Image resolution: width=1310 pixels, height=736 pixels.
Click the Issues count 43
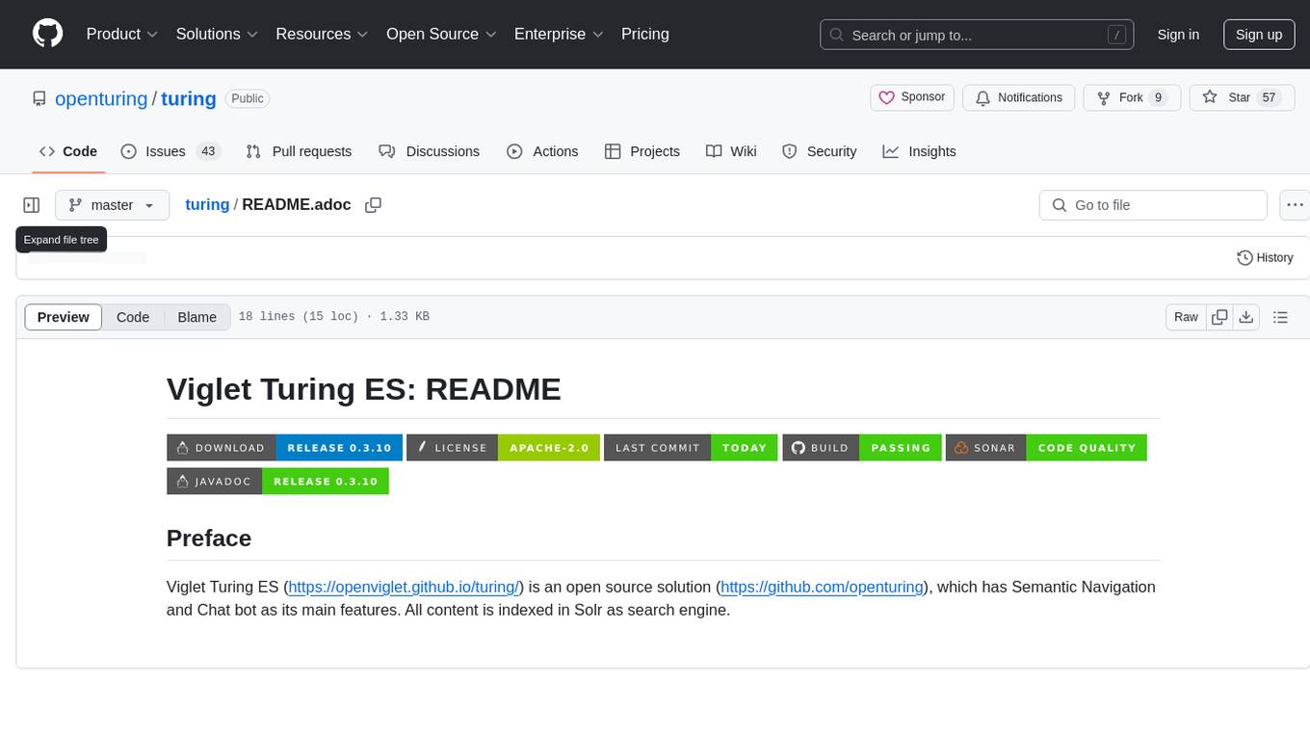[207, 151]
